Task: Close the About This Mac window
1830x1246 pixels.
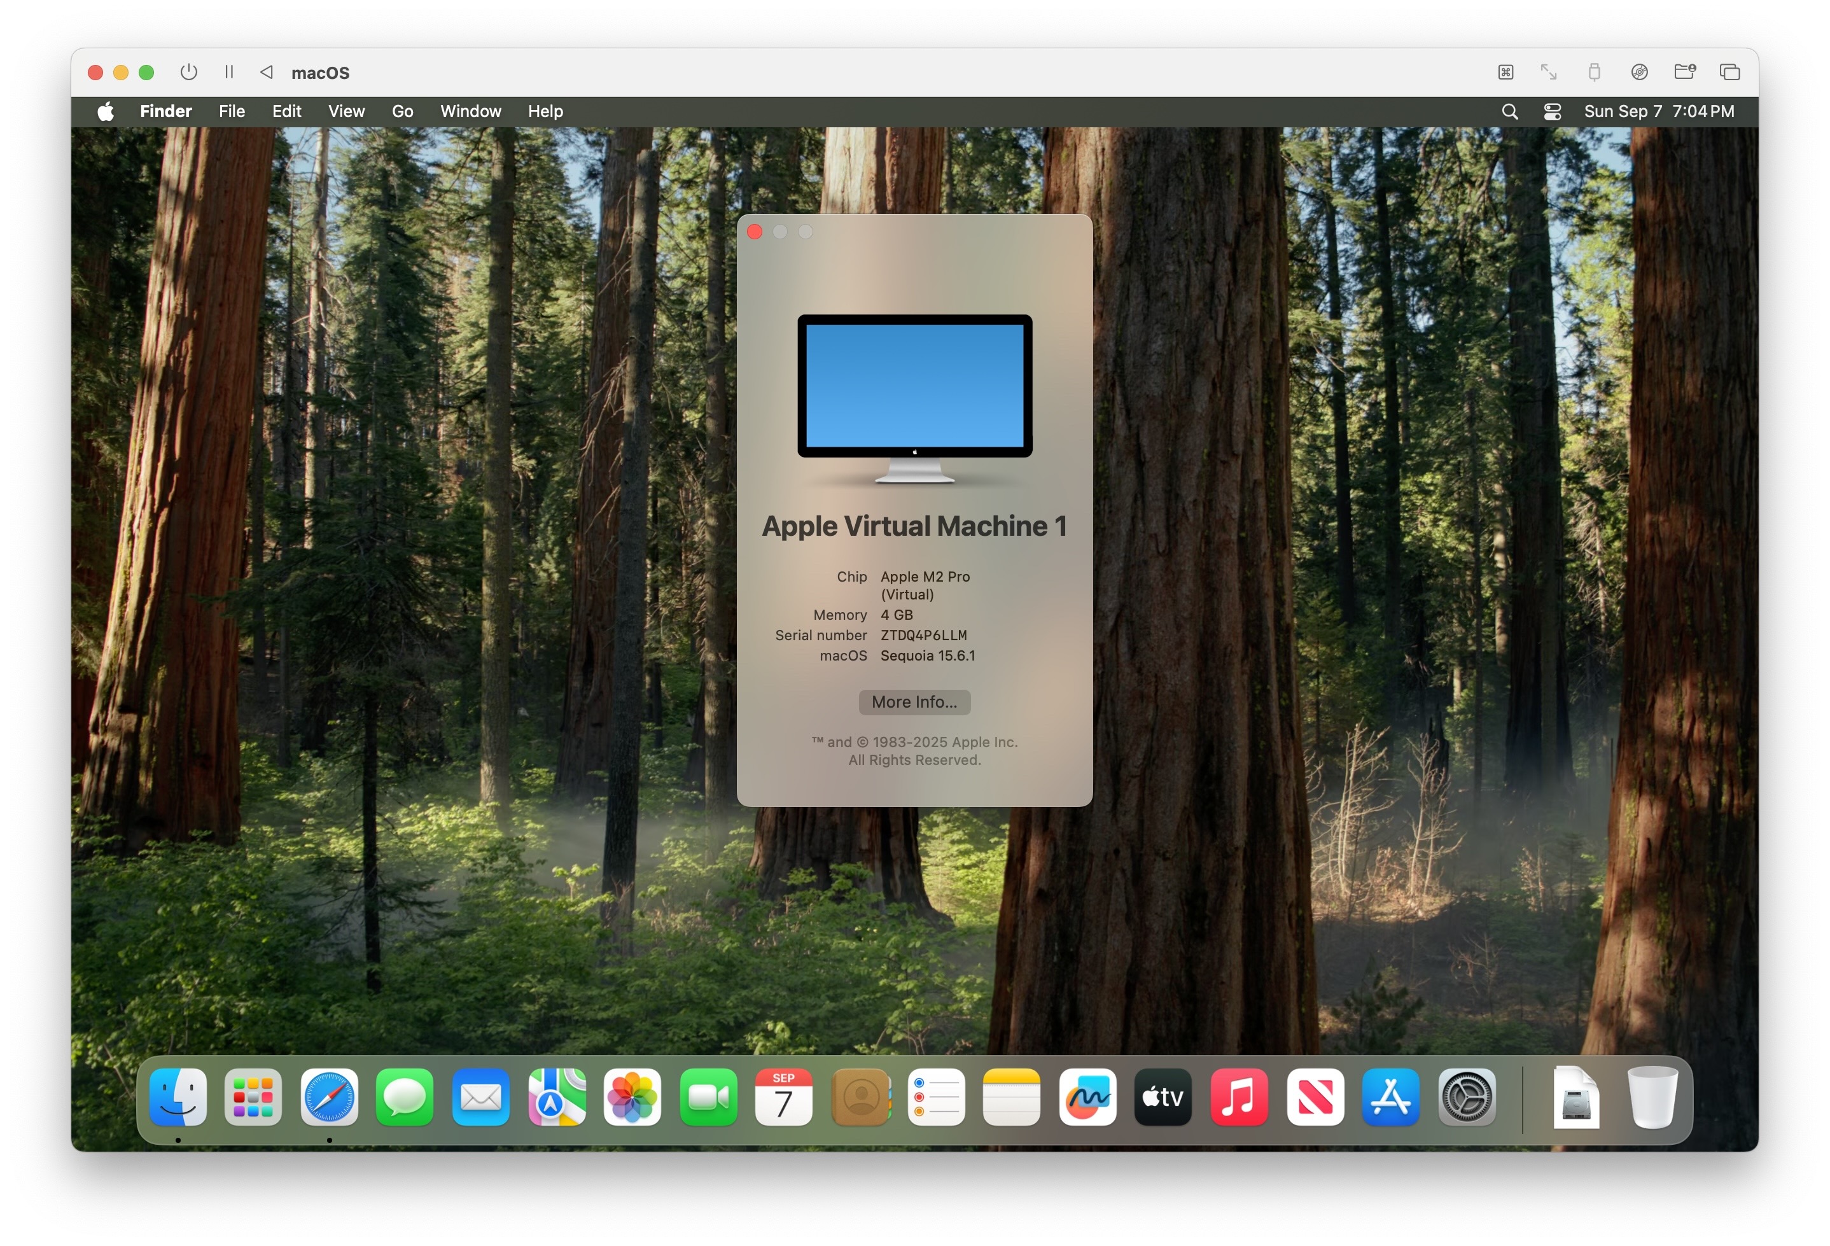Action: click(755, 232)
